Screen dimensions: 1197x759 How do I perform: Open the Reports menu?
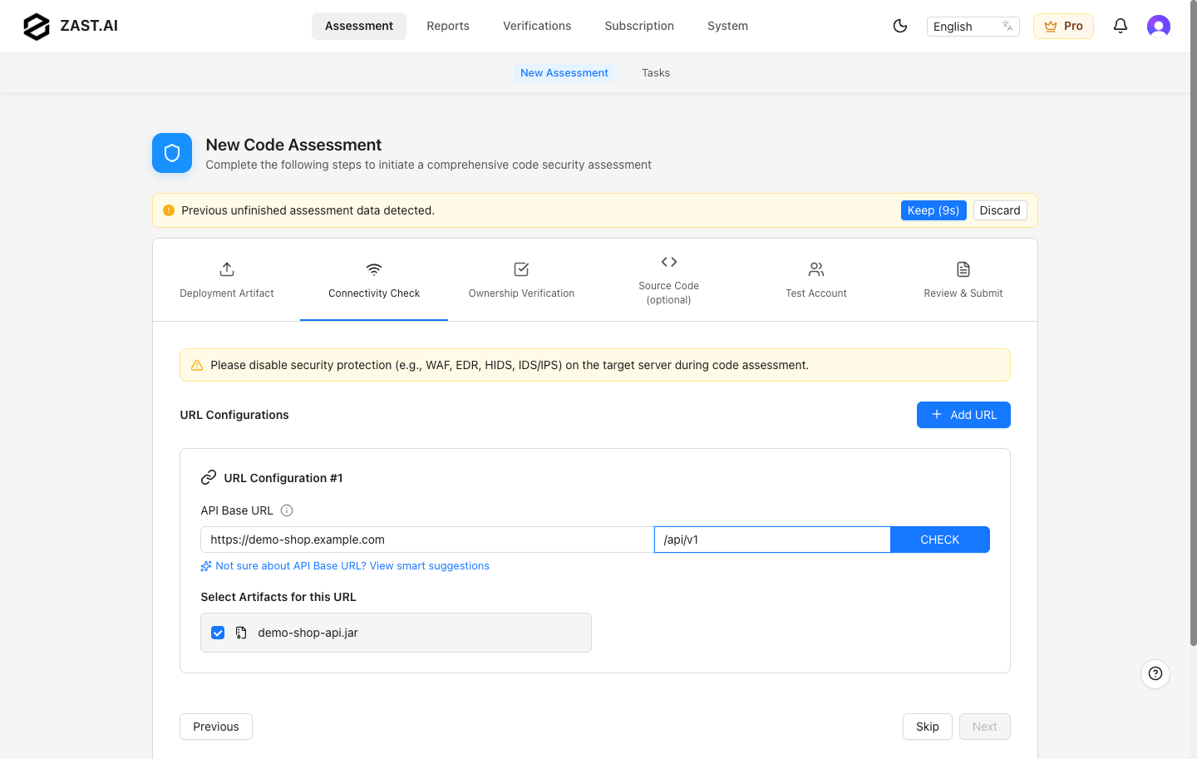[448, 26]
